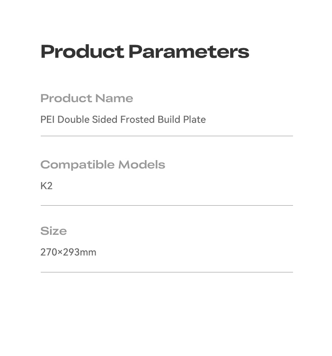Click the divider line below the size value
This screenshot has width=332, height=356.
click(x=166, y=272)
